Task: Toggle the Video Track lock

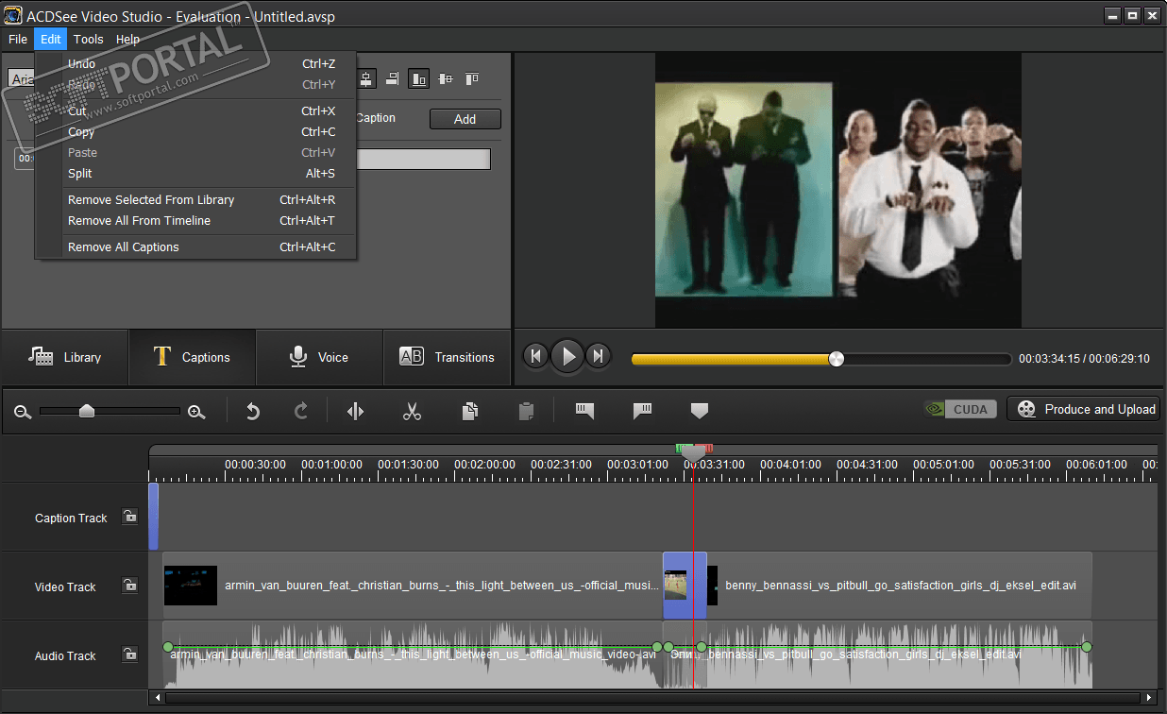Action: 130,586
